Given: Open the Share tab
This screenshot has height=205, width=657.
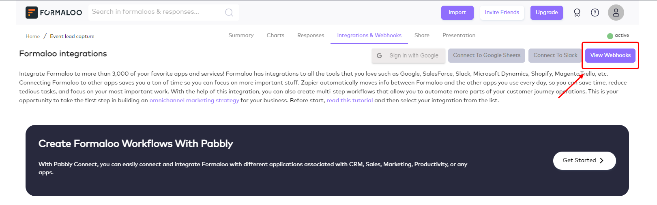Looking at the screenshot, I should click(x=422, y=36).
